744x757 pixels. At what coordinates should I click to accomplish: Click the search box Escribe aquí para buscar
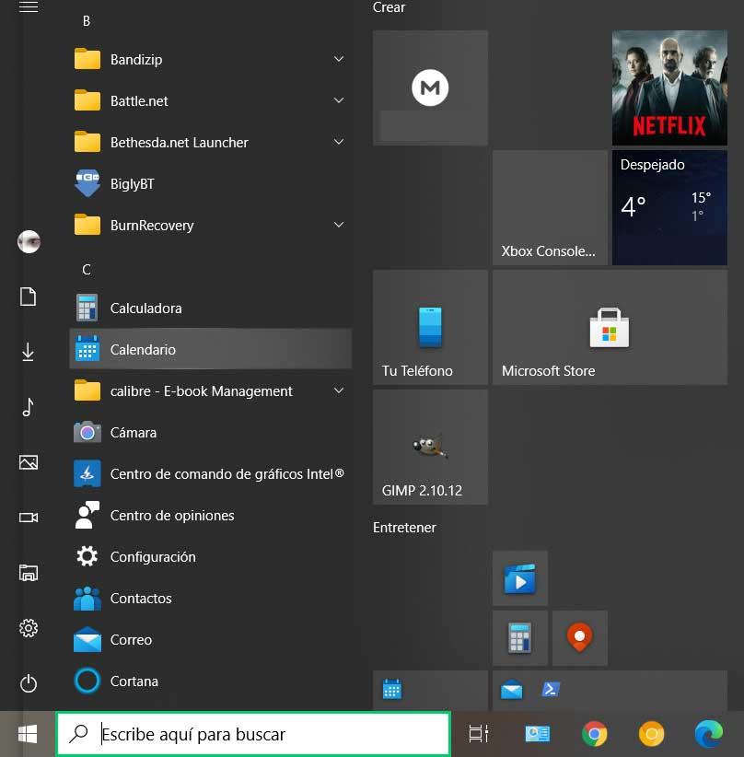[x=253, y=734]
